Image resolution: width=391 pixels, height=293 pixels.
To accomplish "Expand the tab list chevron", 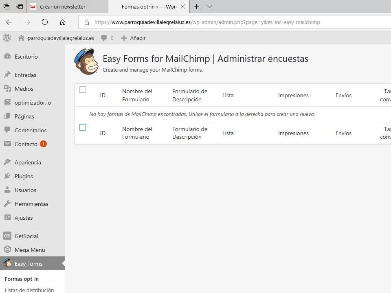I will point(209,7).
